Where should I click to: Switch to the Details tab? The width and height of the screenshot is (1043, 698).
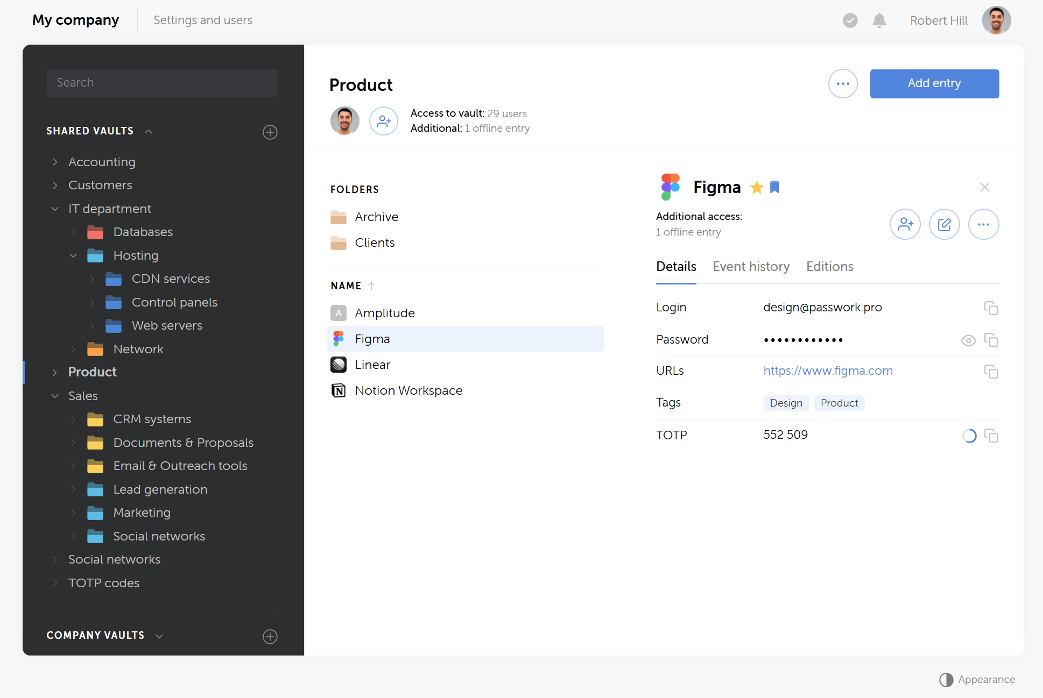coord(676,267)
